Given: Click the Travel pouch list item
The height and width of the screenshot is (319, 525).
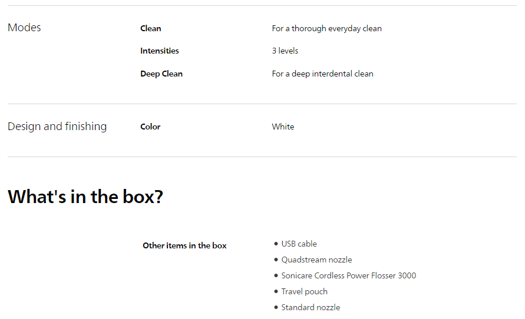Looking at the screenshot, I should point(304,291).
